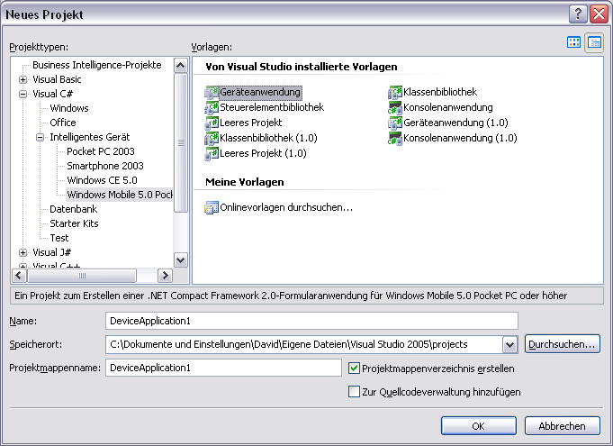Choose the Geräteanwendung (1.0) template icon

(395, 123)
